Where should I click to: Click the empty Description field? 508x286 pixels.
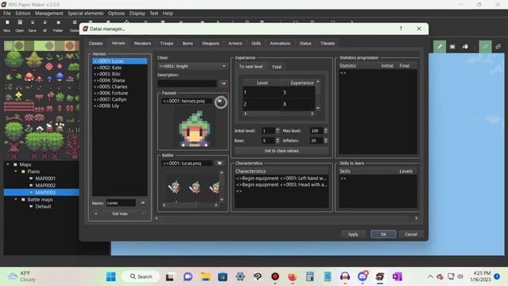pos(187,83)
